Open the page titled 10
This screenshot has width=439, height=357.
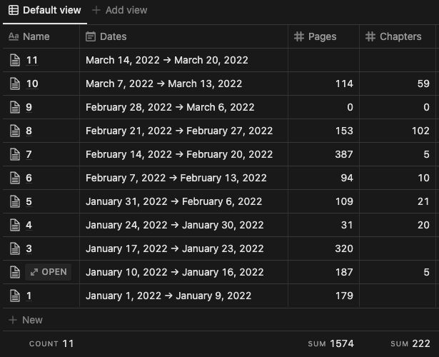click(32, 84)
